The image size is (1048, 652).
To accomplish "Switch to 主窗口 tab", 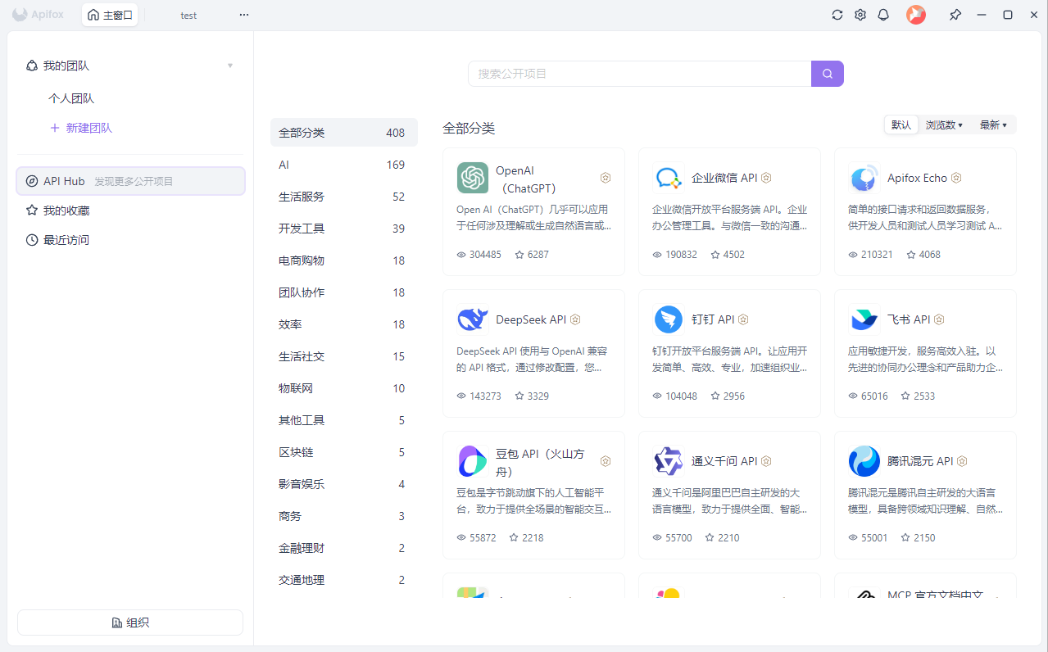I will coord(110,15).
